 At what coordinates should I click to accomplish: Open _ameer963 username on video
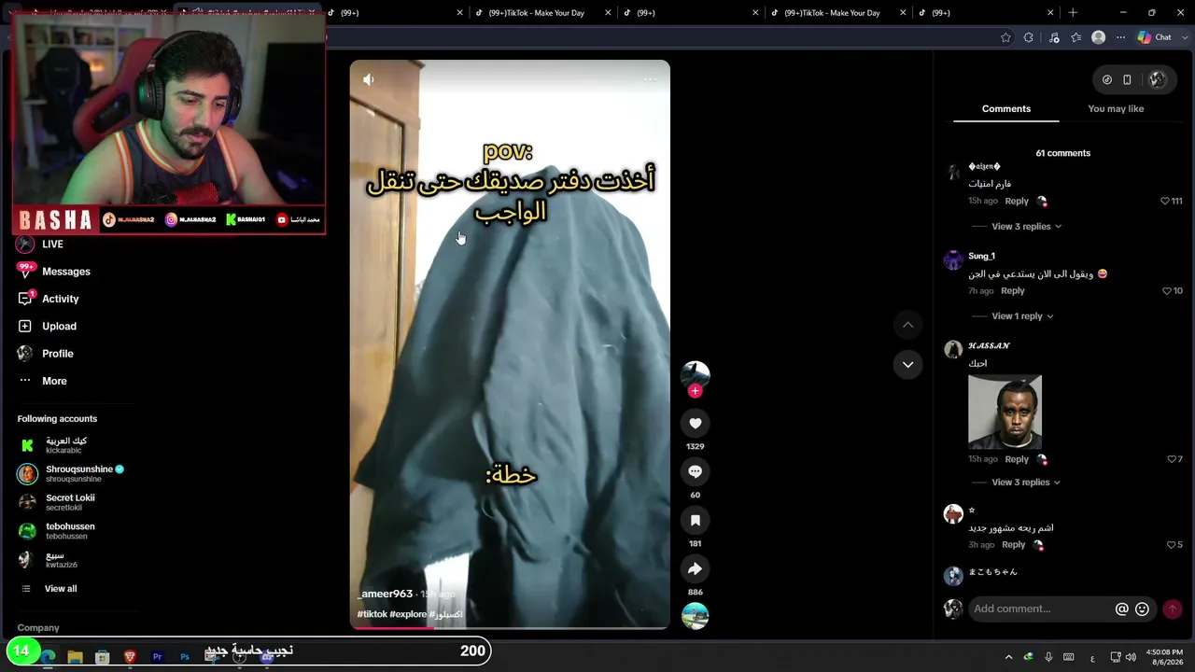pyautogui.click(x=385, y=595)
